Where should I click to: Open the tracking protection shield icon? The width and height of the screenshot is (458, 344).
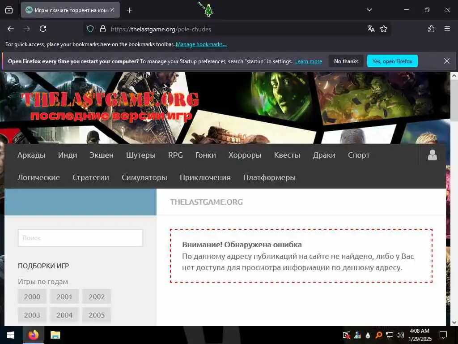point(90,29)
